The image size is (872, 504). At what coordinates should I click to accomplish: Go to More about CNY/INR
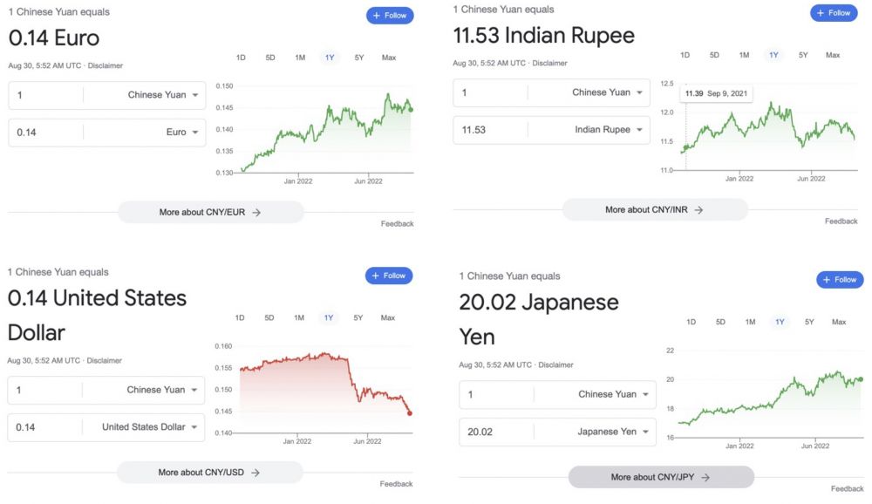point(654,210)
